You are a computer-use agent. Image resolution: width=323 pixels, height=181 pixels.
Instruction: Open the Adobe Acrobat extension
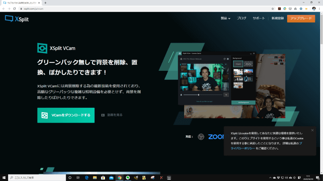click(x=279, y=8)
